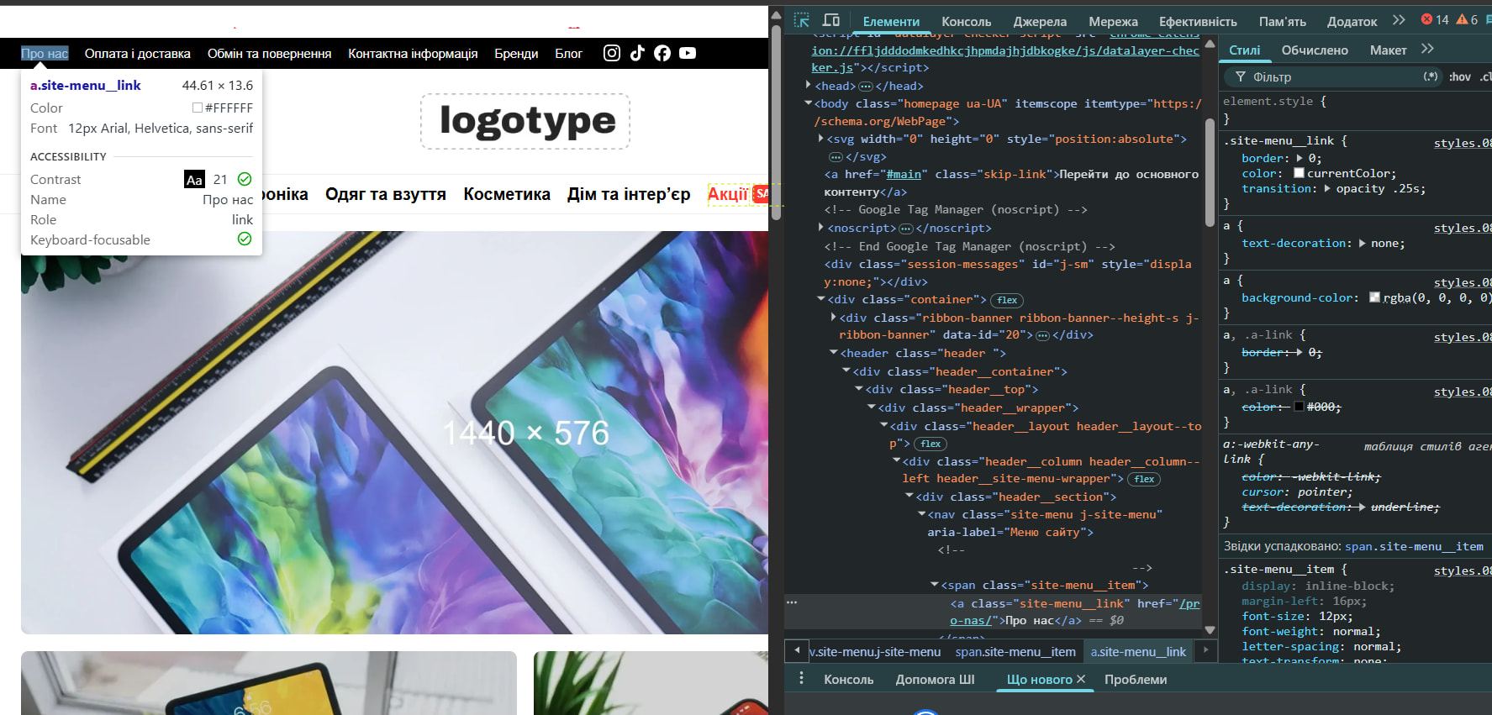1492x715 pixels.
Task: Open Instagram from the site header
Action: 612,53
